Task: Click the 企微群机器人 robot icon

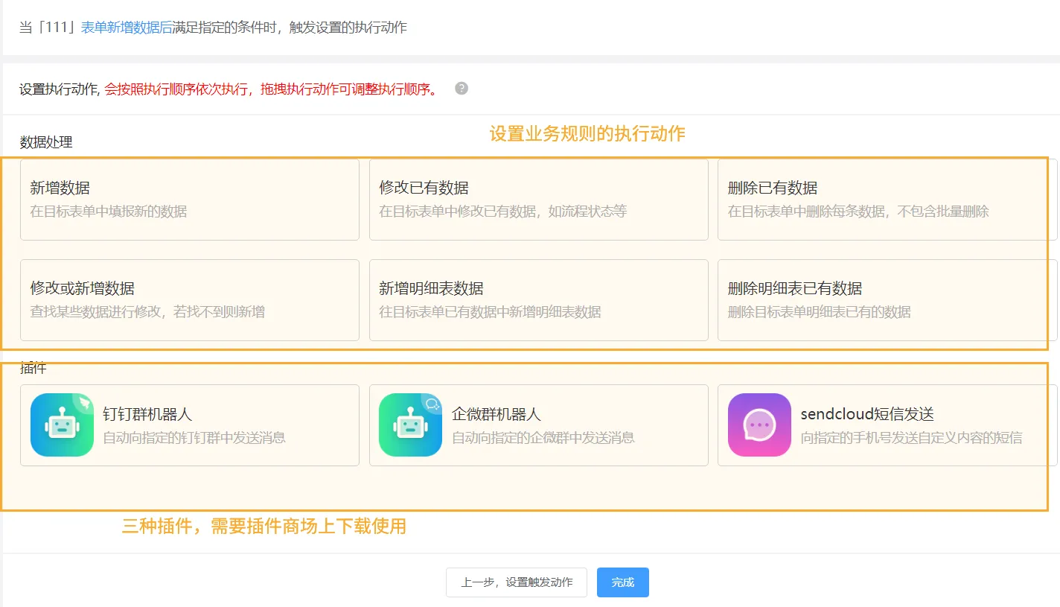Action: pyautogui.click(x=410, y=425)
